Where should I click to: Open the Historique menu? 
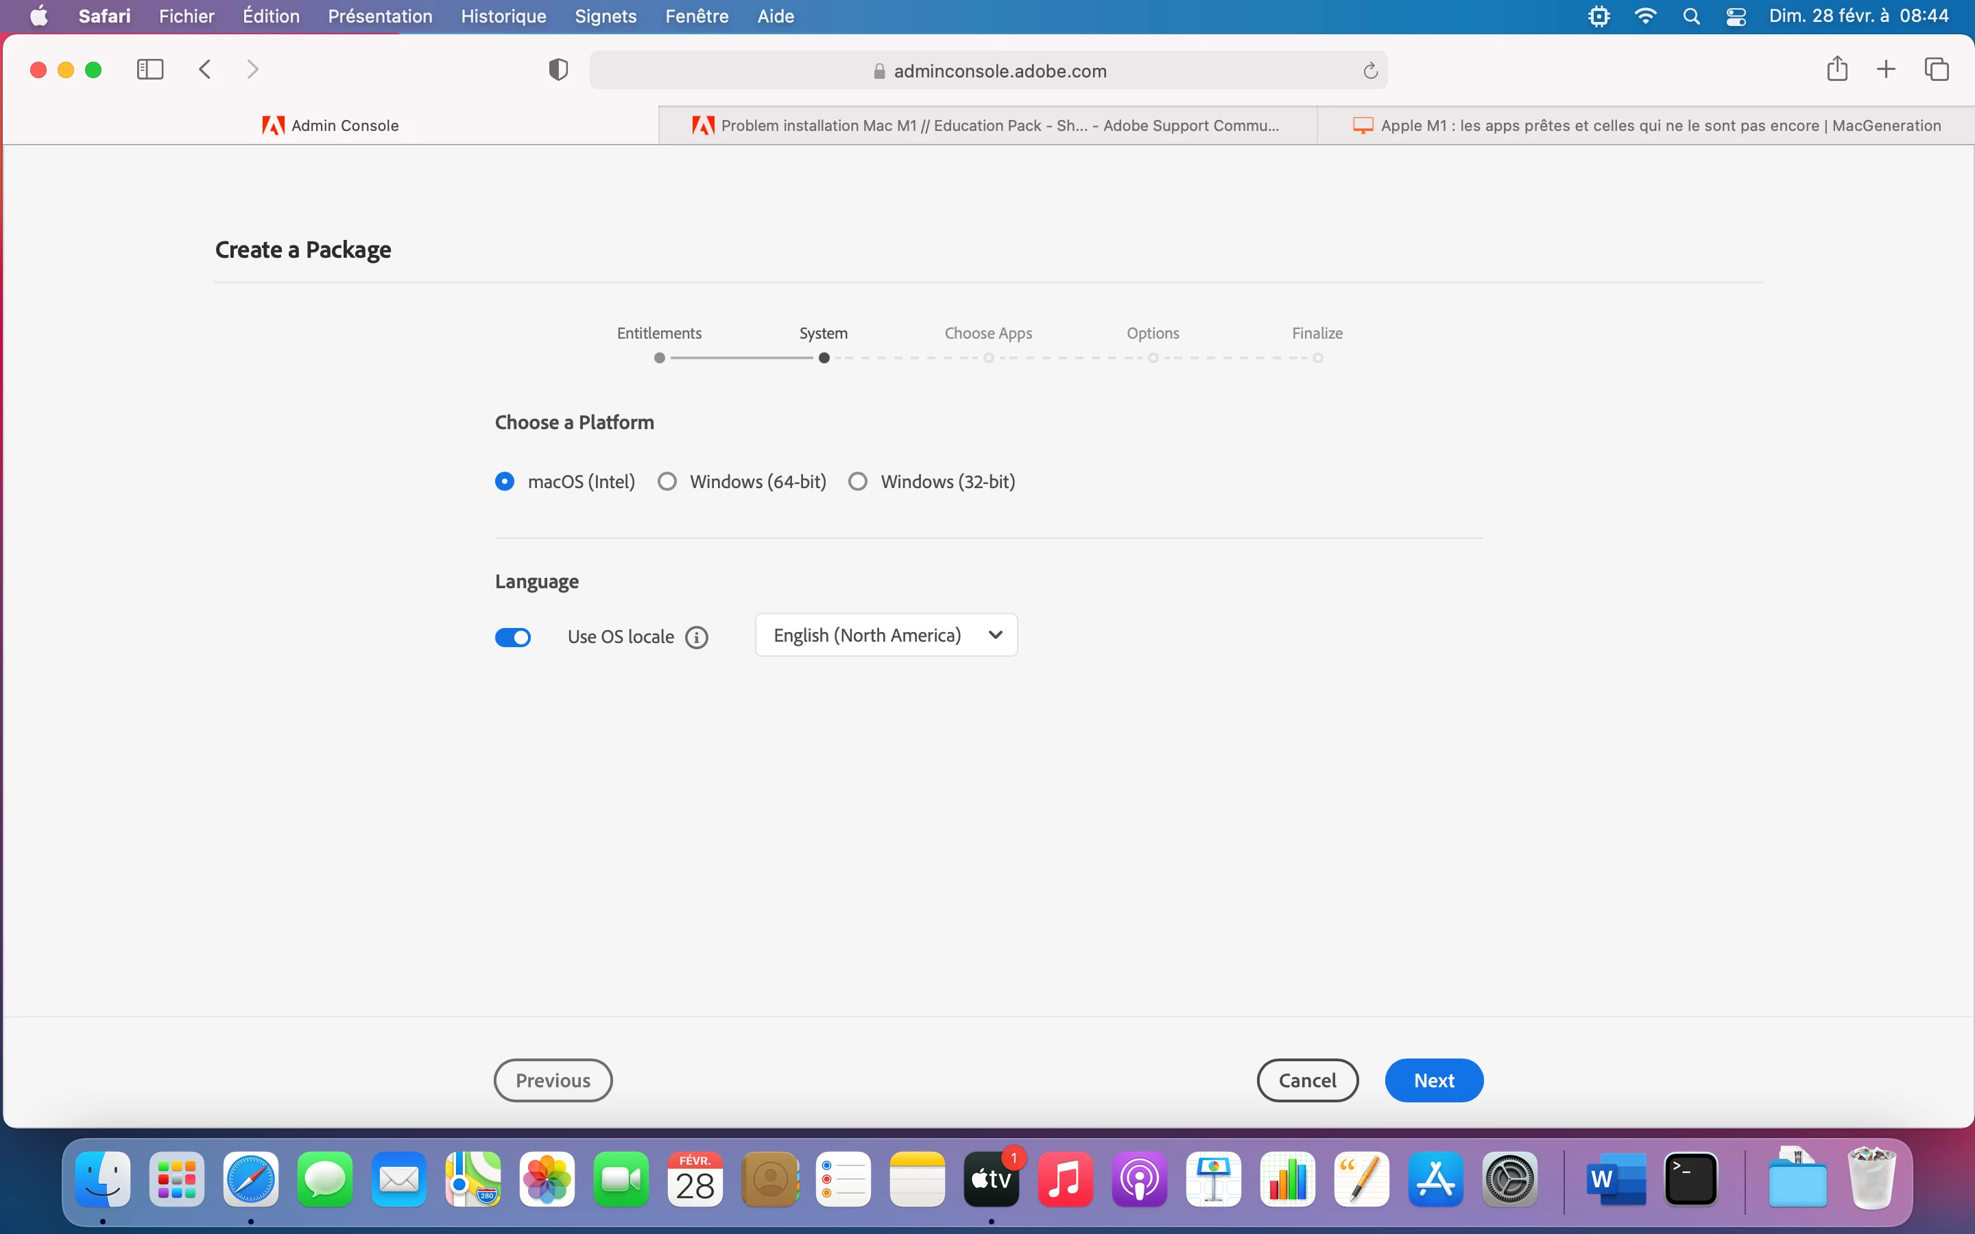503,16
